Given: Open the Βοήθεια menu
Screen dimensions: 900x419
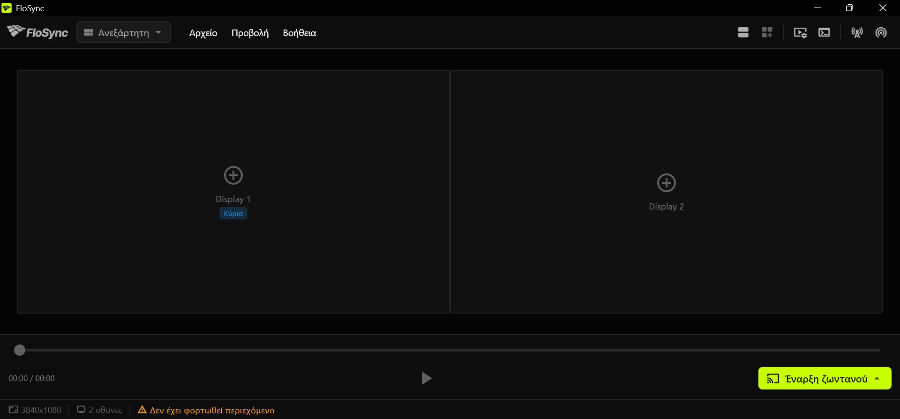Looking at the screenshot, I should tap(300, 33).
